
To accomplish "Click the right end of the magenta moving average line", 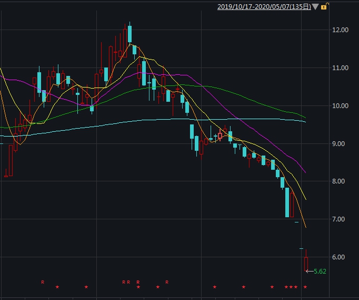I will [x=305, y=172].
